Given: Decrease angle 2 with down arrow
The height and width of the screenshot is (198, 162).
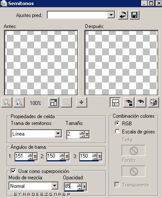Looking at the screenshot, I should [x=62, y=158].
